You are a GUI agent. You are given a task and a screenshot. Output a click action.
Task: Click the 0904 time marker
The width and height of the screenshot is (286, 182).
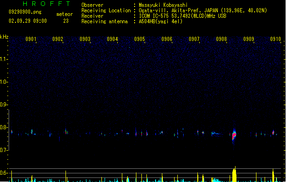tap(112, 39)
